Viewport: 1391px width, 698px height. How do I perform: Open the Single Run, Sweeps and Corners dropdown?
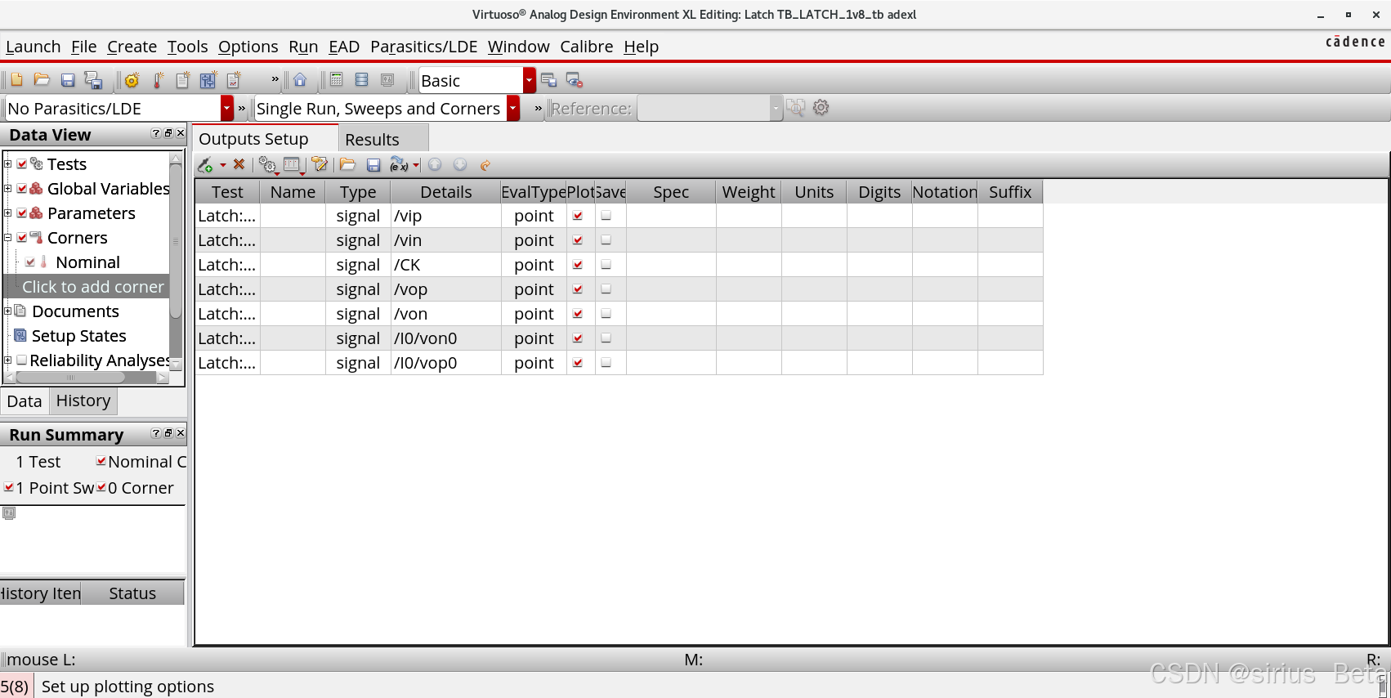[x=513, y=108]
